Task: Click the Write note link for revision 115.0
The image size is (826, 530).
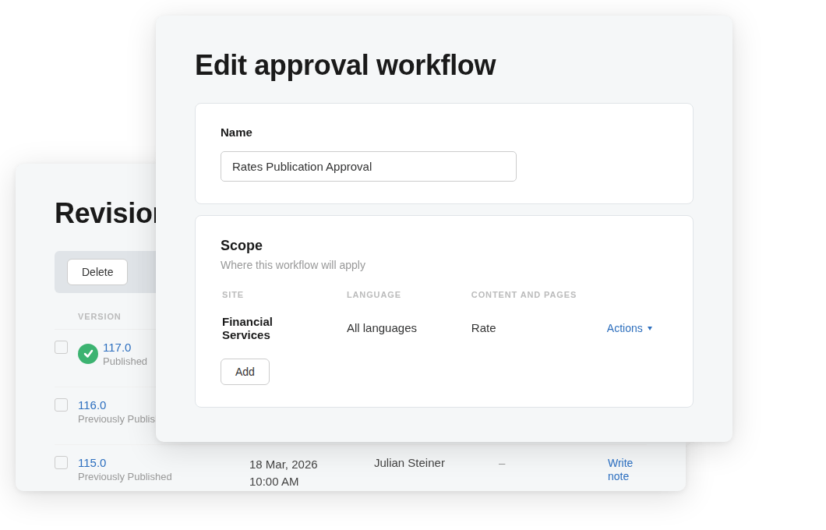Action: pyautogui.click(x=619, y=469)
